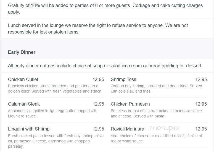Image resolution: width=214 pixels, height=151 pixels.
Task: Choose the Linguini with Shrimp item
Action: point(29,129)
